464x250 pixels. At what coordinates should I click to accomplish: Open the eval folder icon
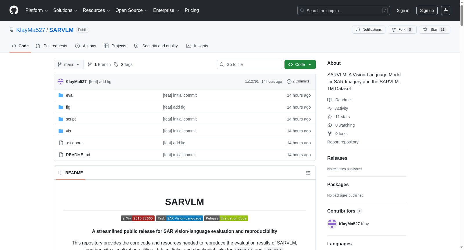pyautogui.click(x=61, y=95)
